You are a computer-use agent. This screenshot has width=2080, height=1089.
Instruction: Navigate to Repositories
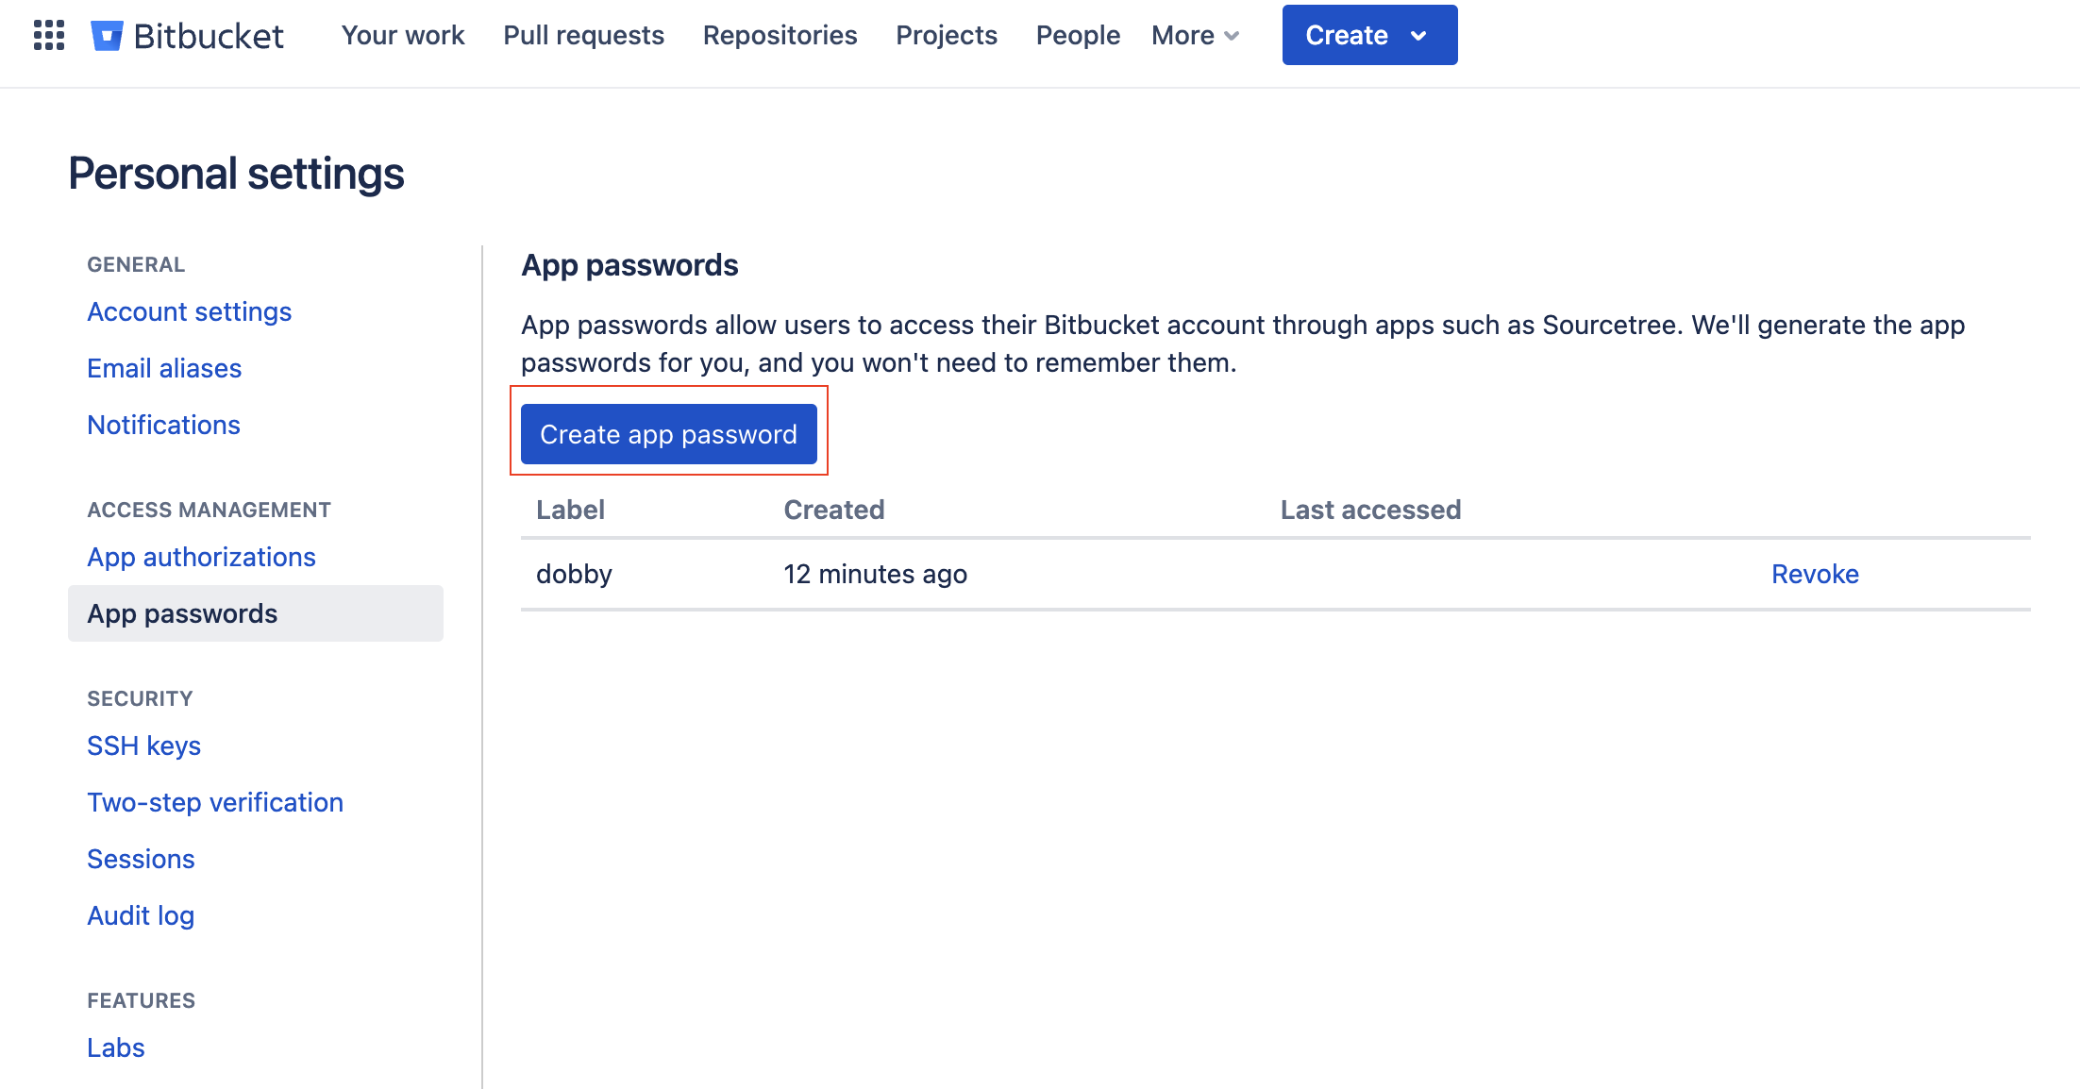[780, 35]
